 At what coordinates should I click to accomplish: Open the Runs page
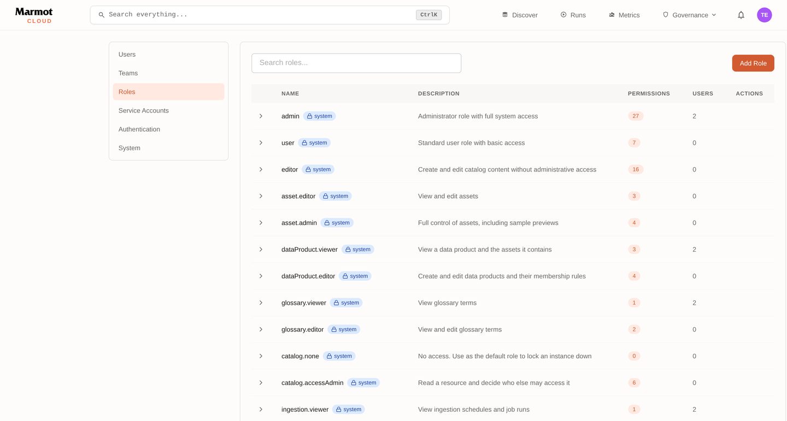click(573, 15)
